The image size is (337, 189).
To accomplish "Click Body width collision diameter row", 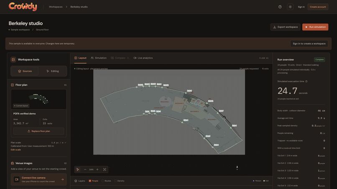I will tap(301, 111).
